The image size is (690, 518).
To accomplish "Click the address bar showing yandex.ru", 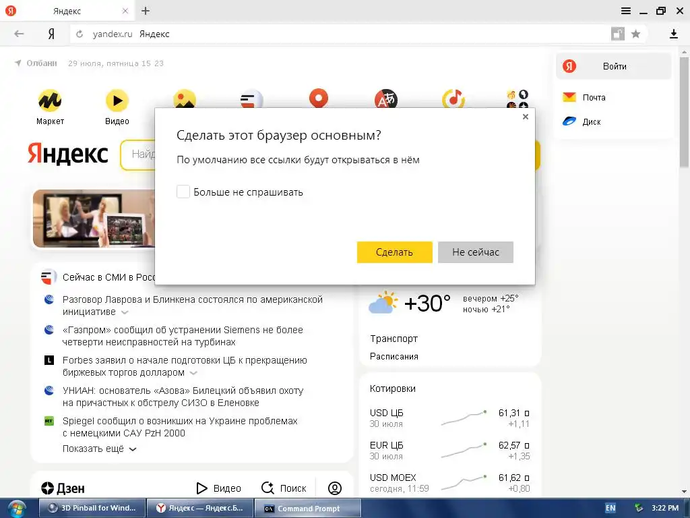I will tap(339, 34).
